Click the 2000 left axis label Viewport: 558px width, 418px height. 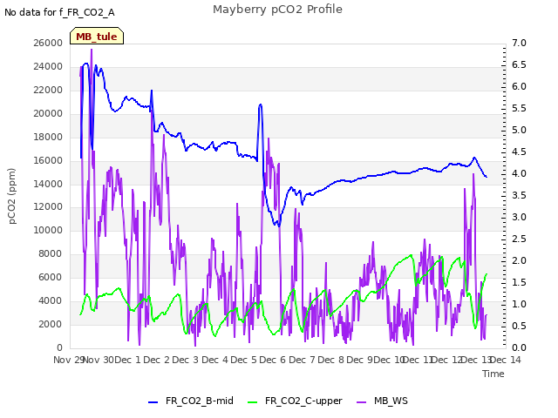tap(51, 324)
